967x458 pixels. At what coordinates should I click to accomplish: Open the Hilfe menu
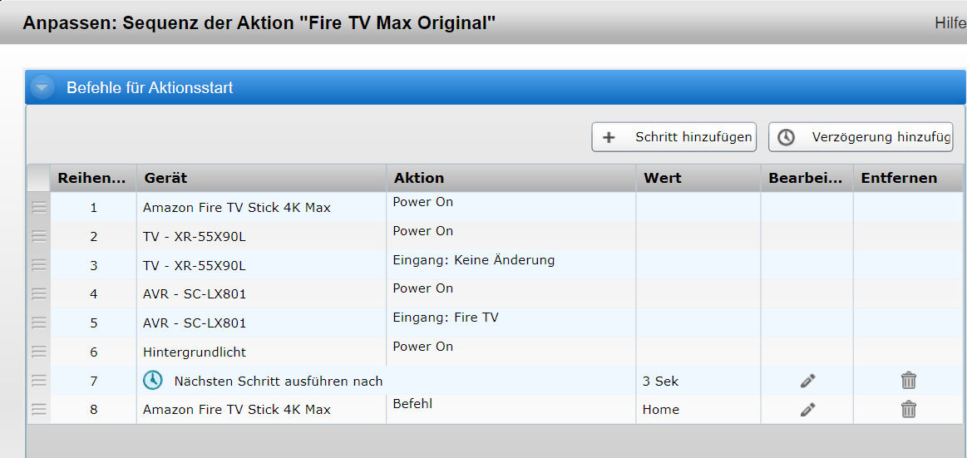[950, 22]
